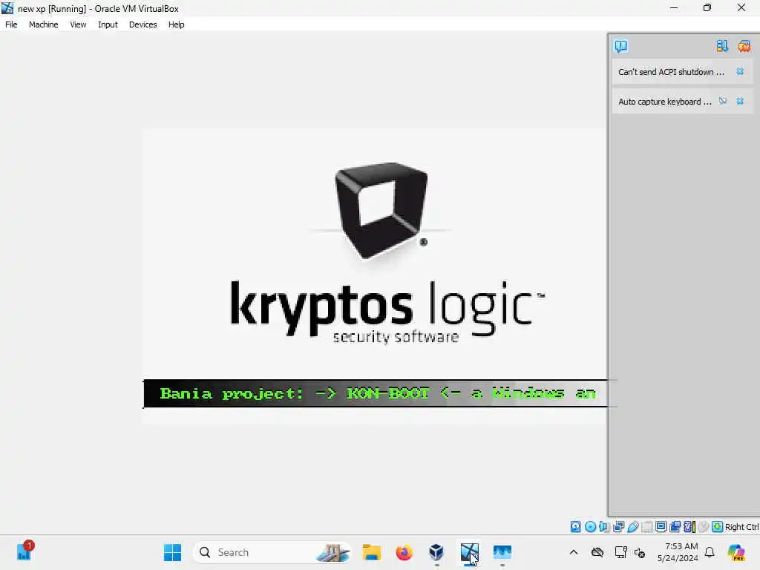Screen dimensions: 760x570
Task: Expand "Can't send ACPI shutdown" message
Action: 671,72
